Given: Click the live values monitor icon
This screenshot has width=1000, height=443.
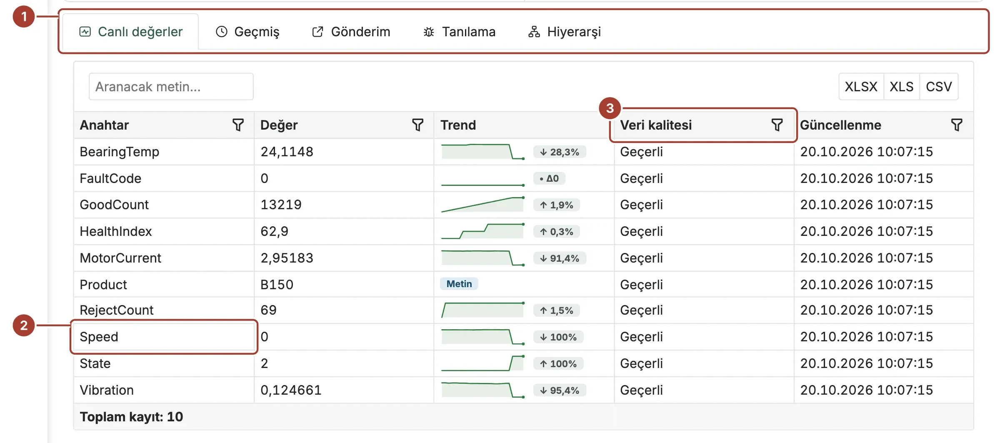Looking at the screenshot, I should pyautogui.click(x=85, y=32).
